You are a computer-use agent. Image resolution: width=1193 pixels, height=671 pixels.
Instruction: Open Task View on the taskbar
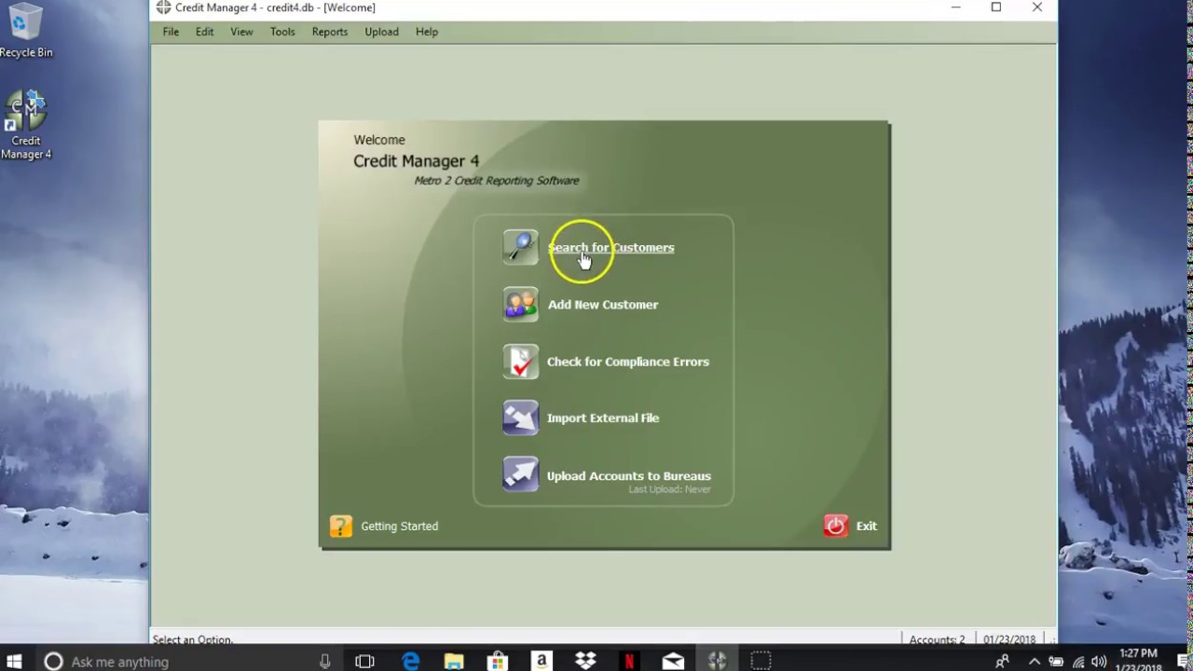[364, 662]
